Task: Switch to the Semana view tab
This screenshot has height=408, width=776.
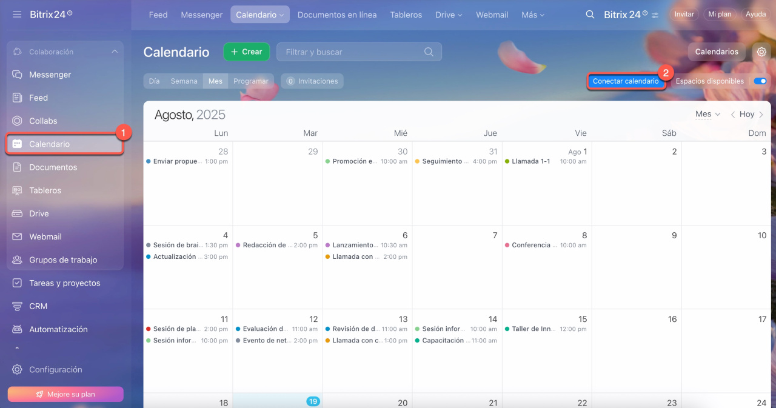Action: tap(184, 81)
